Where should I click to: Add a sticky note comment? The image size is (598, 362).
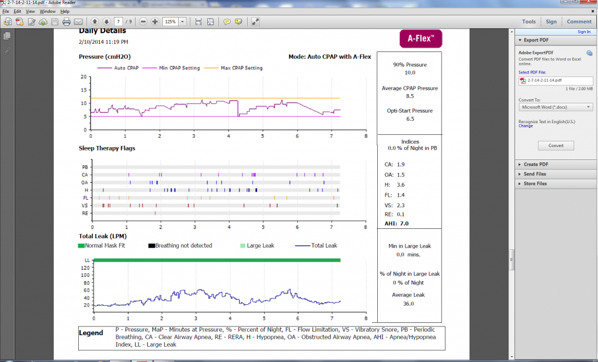pos(227,22)
